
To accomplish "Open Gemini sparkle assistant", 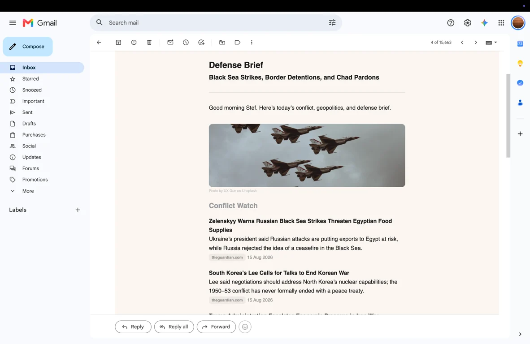I will [x=484, y=22].
